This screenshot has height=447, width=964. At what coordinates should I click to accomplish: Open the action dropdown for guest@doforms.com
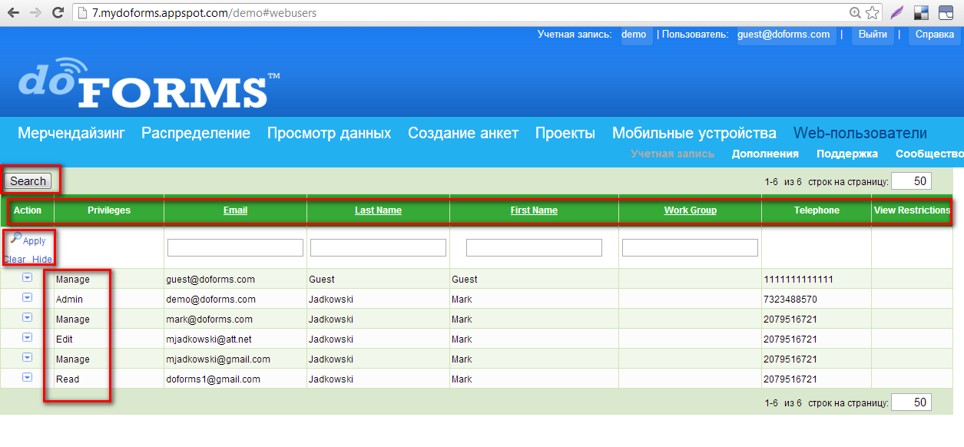[27, 278]
